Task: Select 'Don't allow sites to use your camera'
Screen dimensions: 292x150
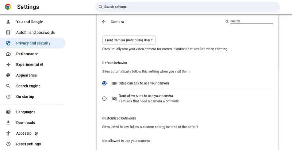Action: tap(104, 98)
